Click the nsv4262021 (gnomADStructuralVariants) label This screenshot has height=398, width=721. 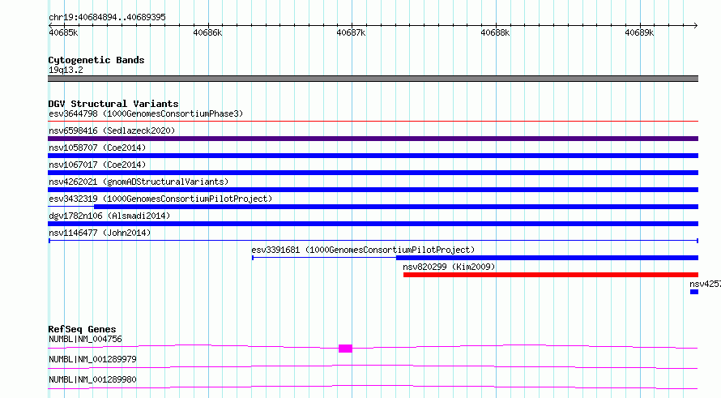click(x=139, y=182)
